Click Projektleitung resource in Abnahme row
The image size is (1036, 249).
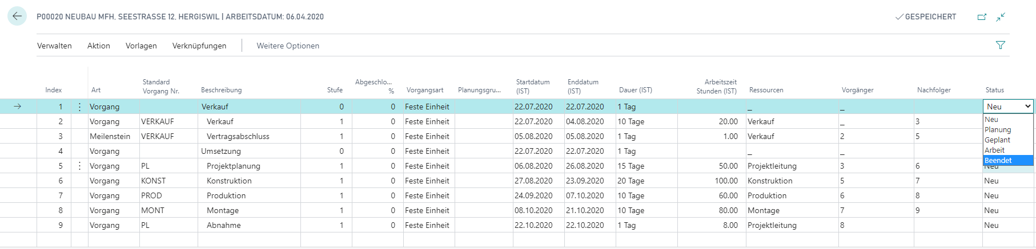click(792, 225)
